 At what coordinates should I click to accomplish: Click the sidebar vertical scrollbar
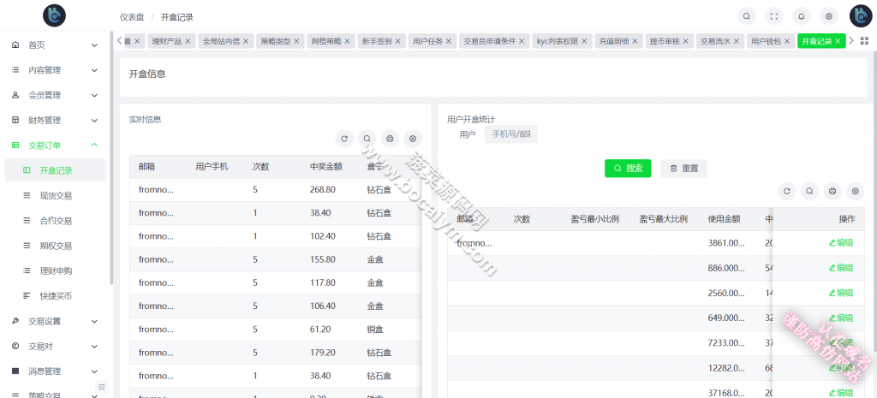point(111,157)
